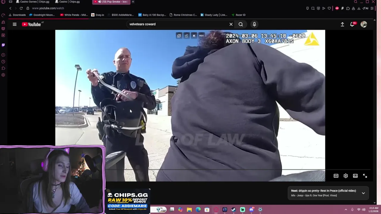Click the YouTube search magnifier button
Screen dimensions: 381x214
pyautogui.click(x=241, y=24)
